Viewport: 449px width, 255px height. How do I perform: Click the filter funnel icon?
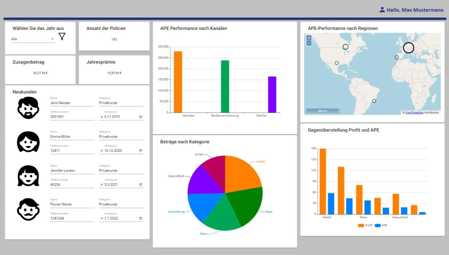(x=62, y=36)
